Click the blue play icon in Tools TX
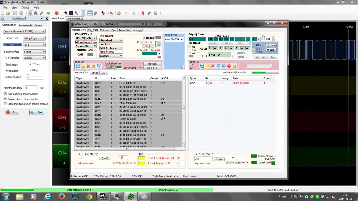This screenshot has height=201, width=358. coord(218,66)
